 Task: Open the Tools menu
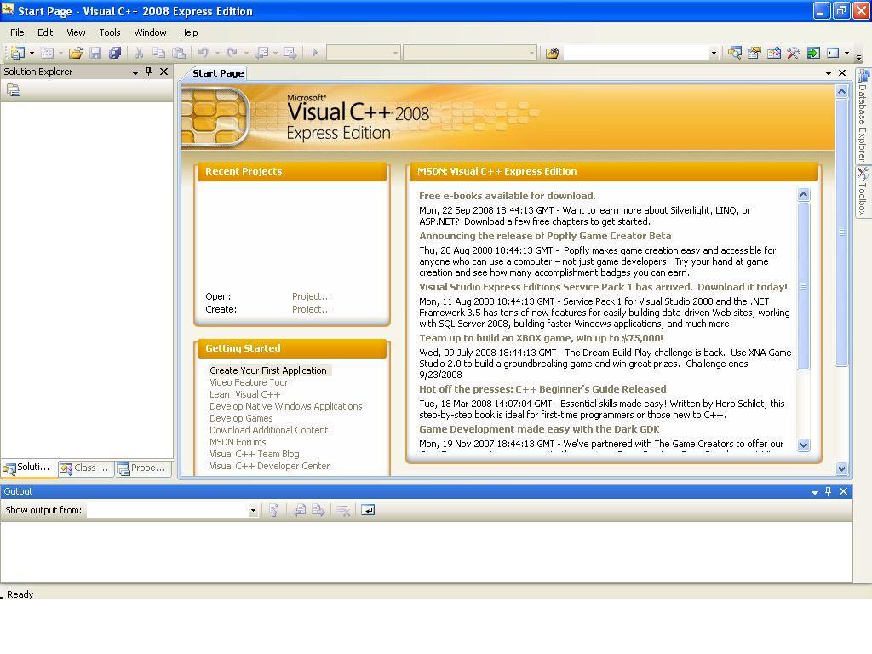[110, 32]
